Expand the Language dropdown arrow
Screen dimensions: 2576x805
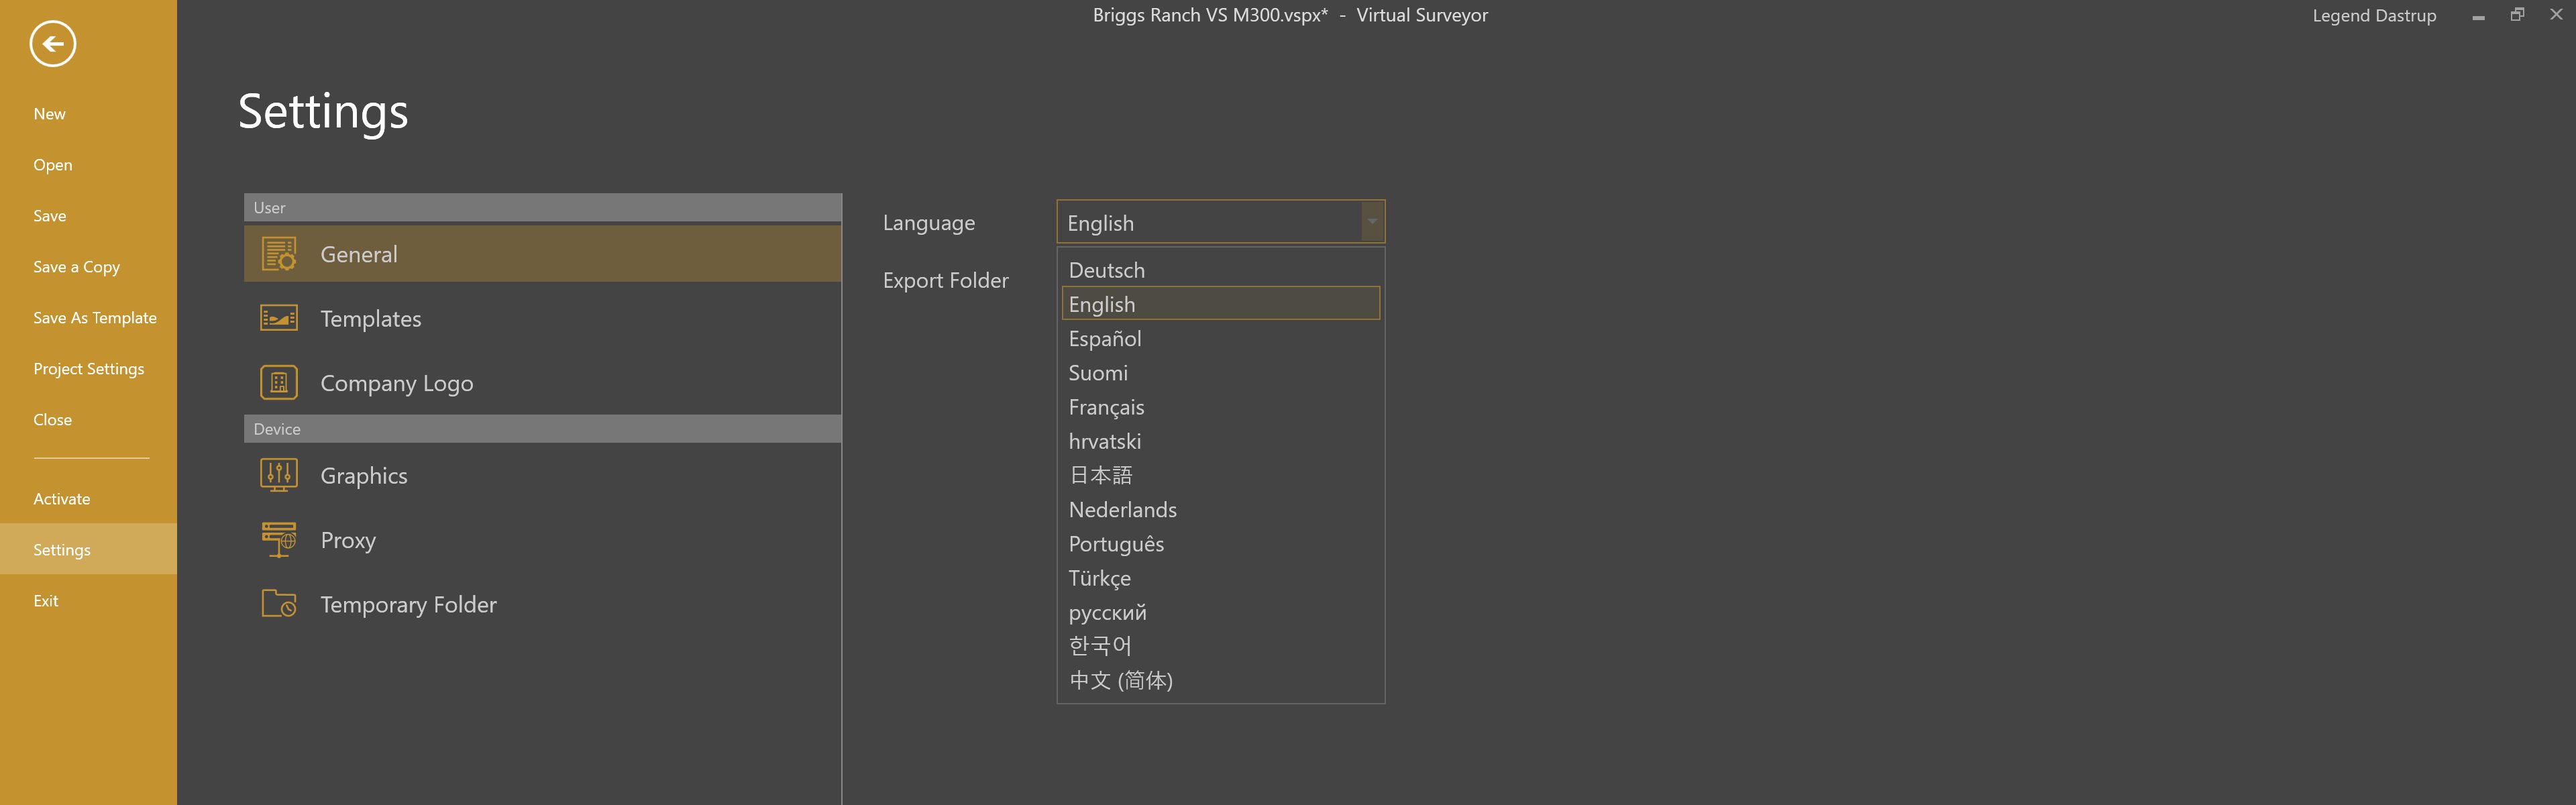click(1372, 222)
